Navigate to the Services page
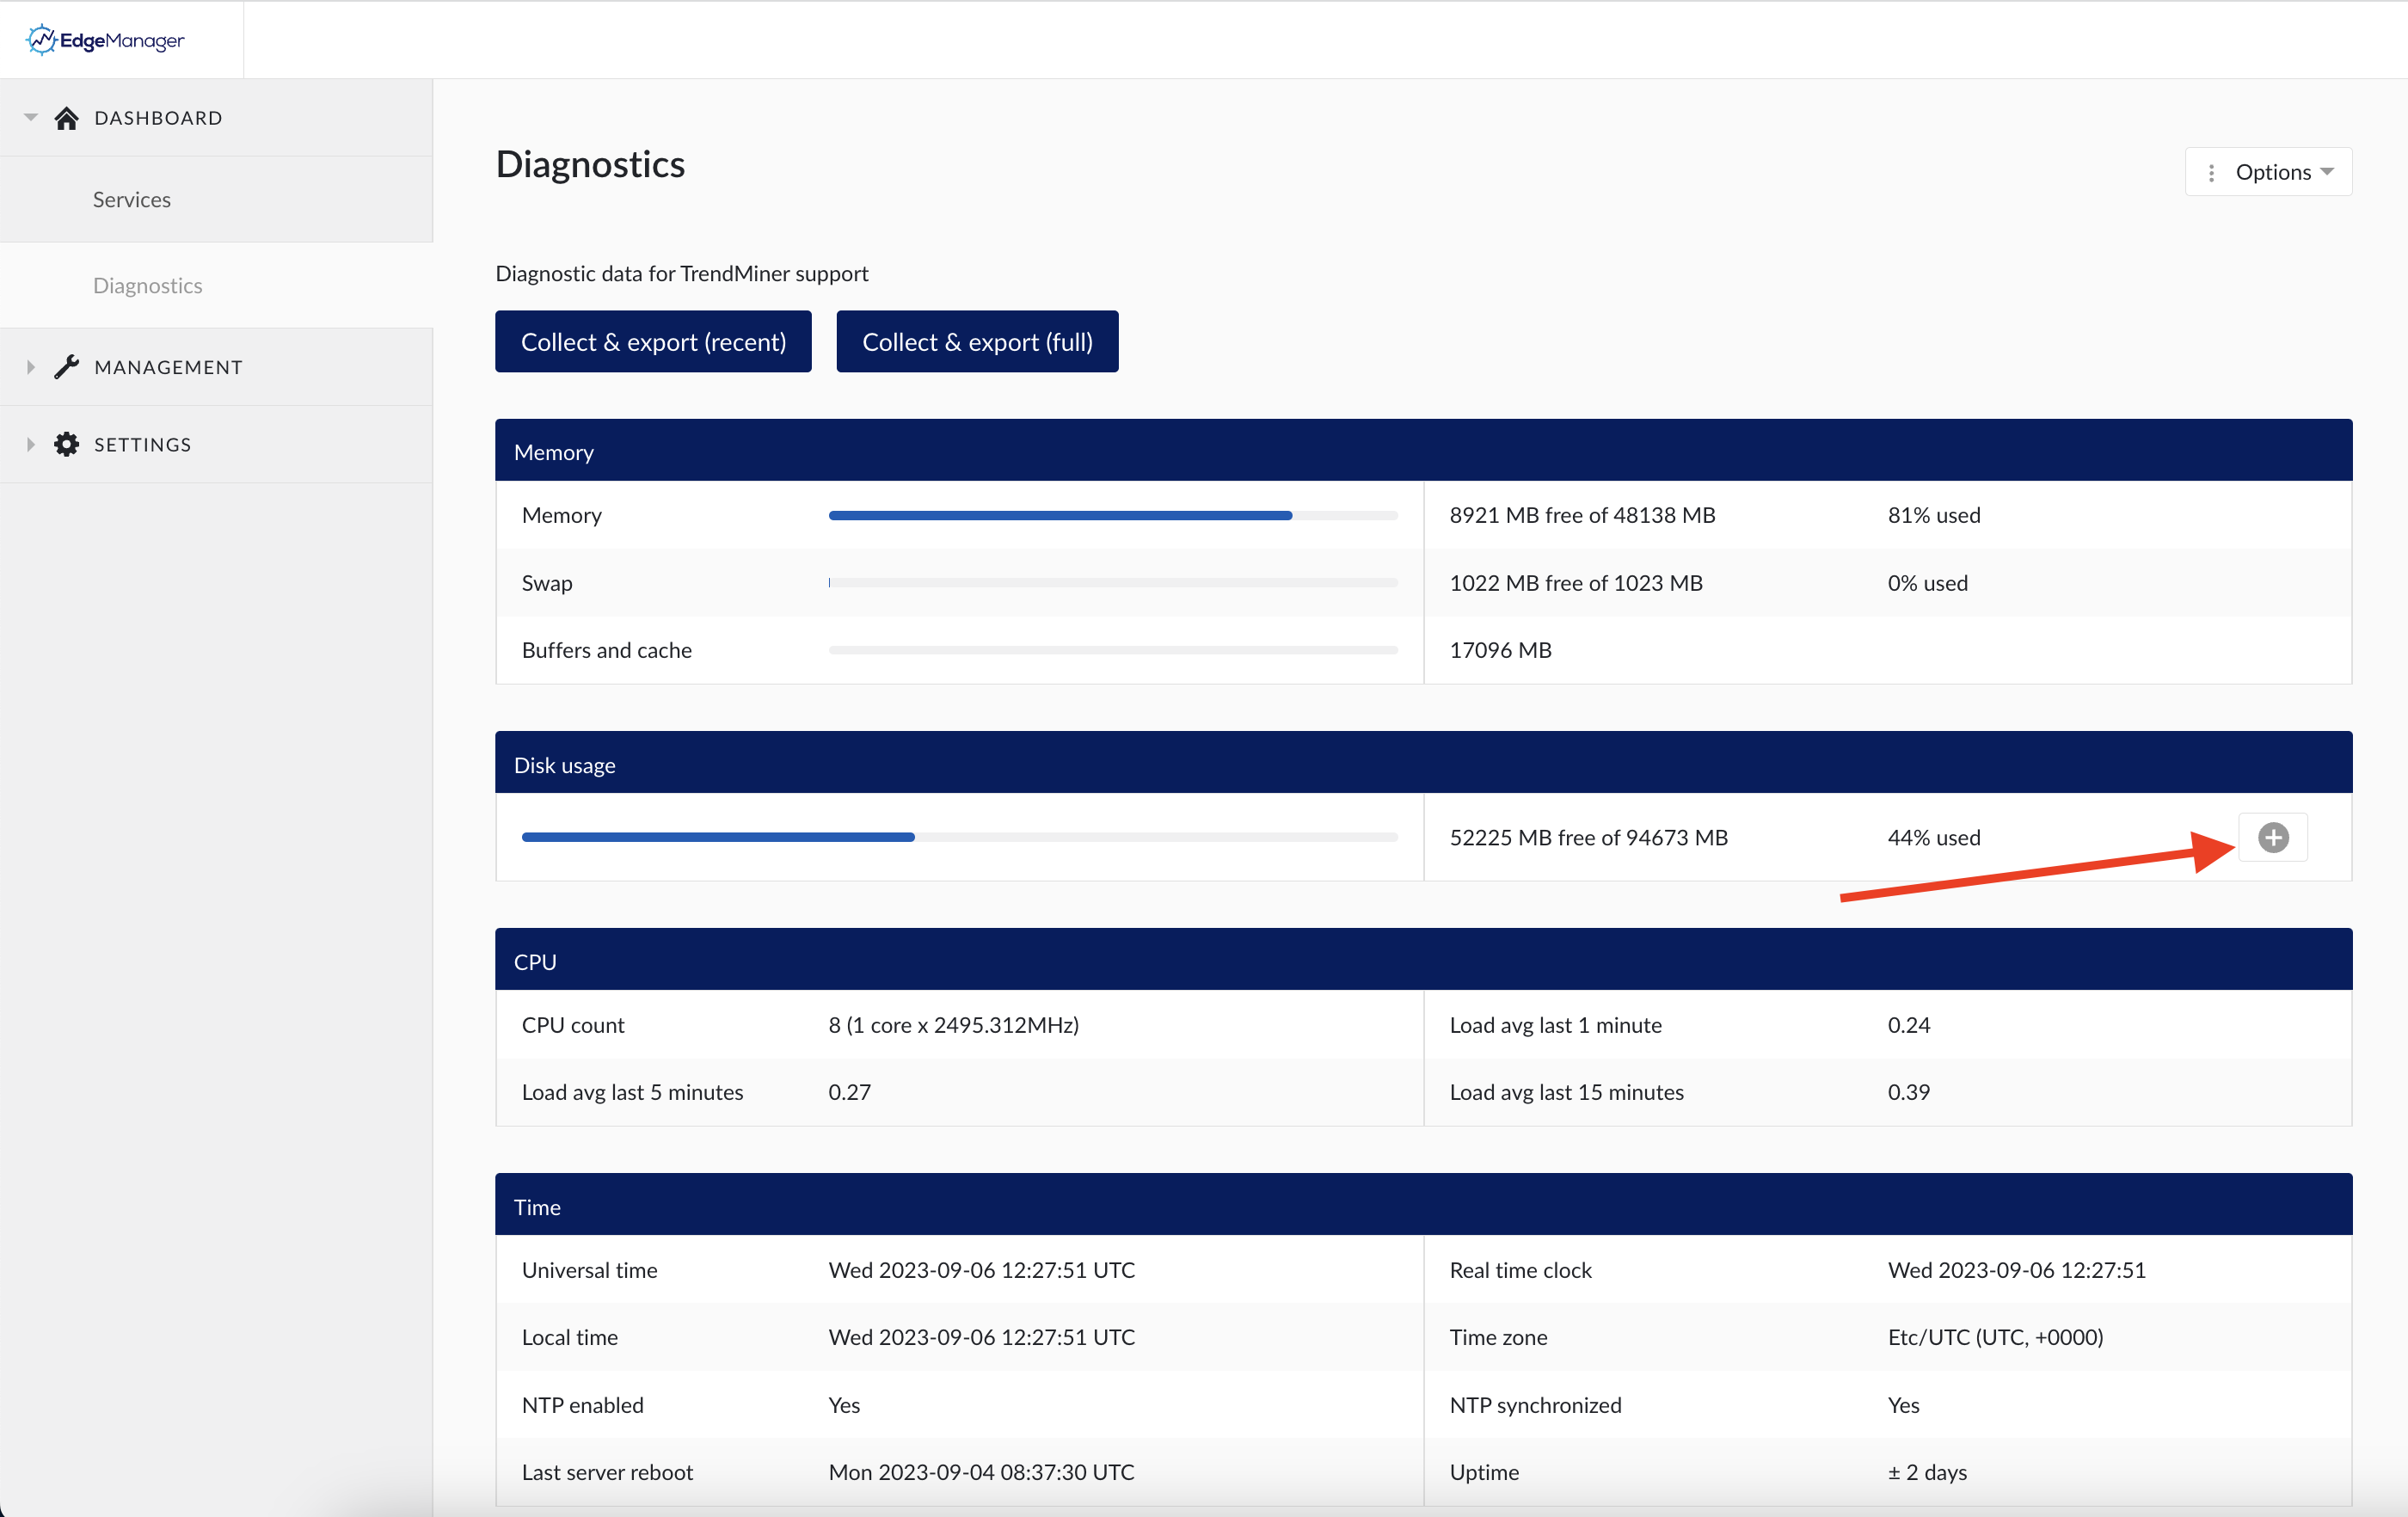 [x=131, y=199]
